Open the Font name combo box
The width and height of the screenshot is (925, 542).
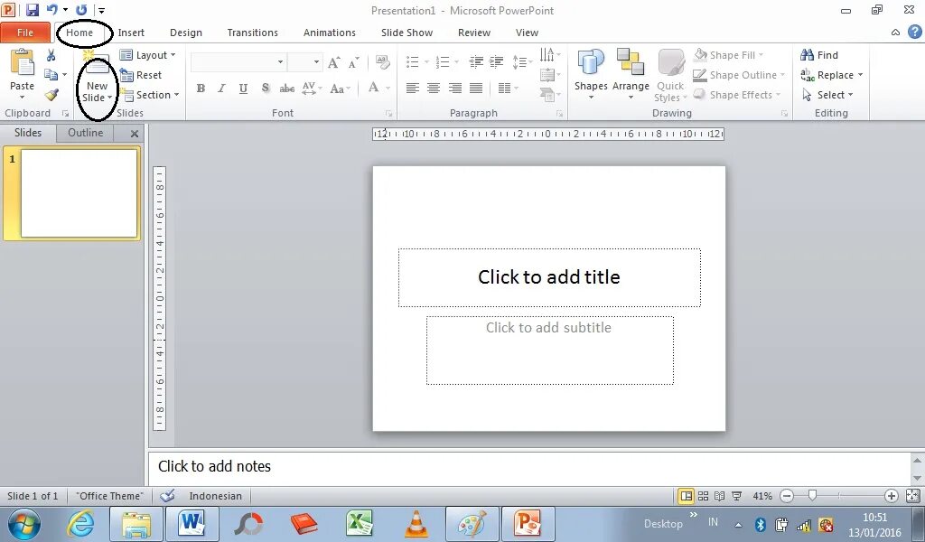pos(238,62)
